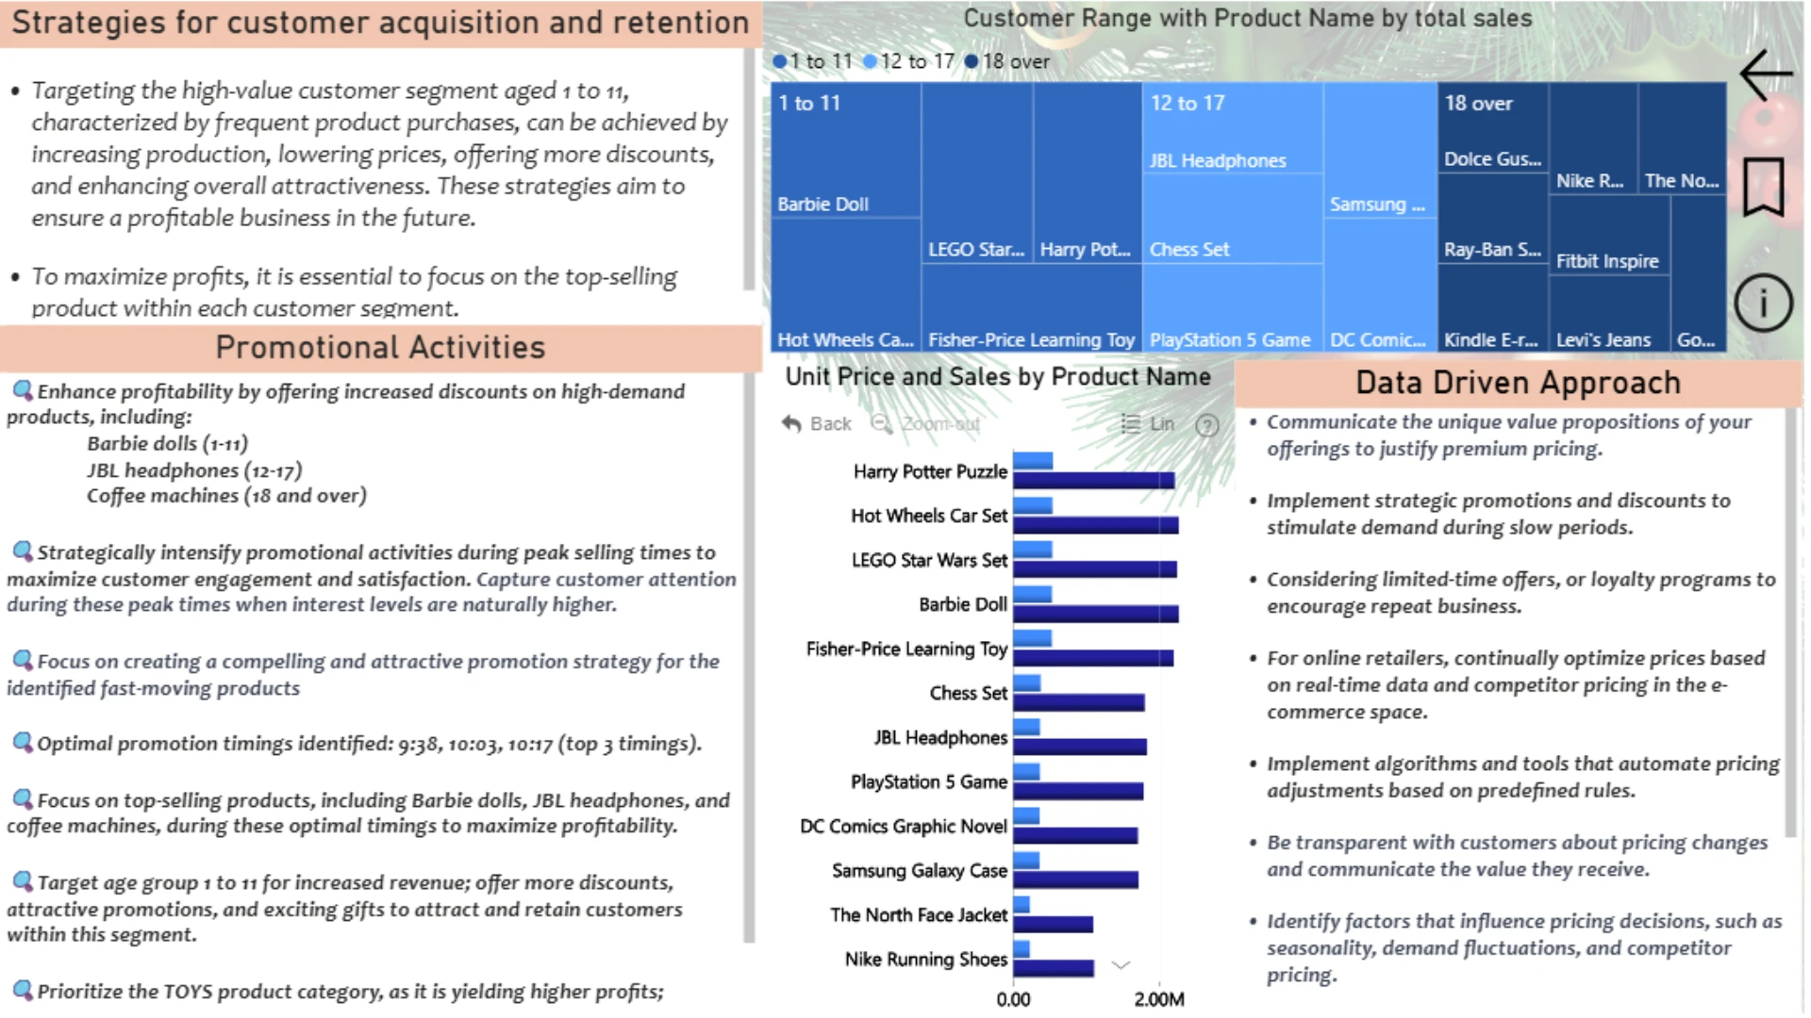This screenshot has width=1811, height=1018.
Task: Click The North Face Jacket label
Action: [918, 914]
